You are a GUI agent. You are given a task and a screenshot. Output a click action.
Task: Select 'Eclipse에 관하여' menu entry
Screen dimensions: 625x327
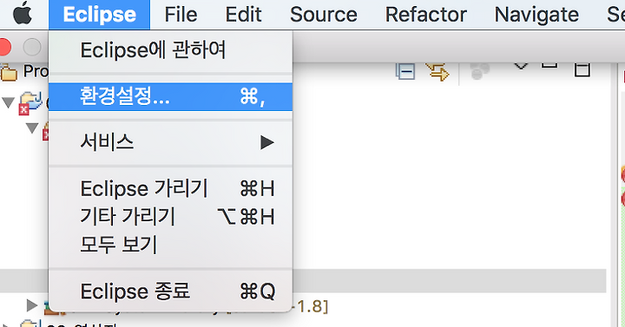tap(171, 50)
